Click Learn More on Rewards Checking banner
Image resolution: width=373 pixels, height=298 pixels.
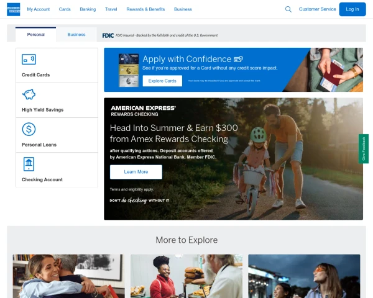point(136,172)
